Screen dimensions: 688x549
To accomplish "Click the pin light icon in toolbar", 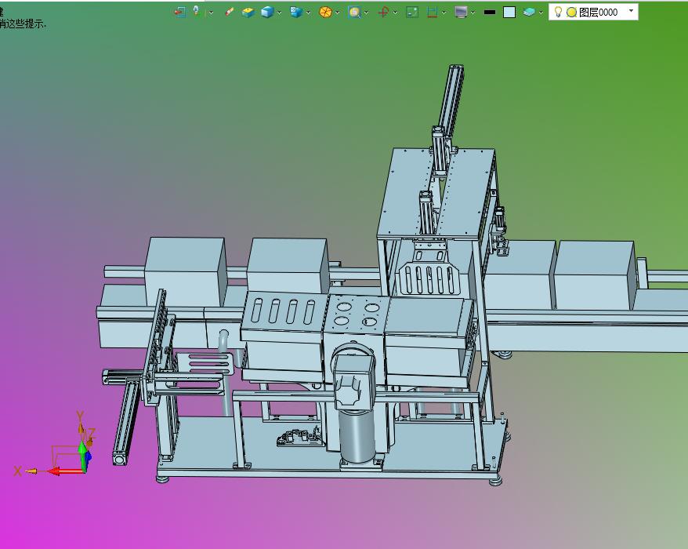I will point(196,12).
